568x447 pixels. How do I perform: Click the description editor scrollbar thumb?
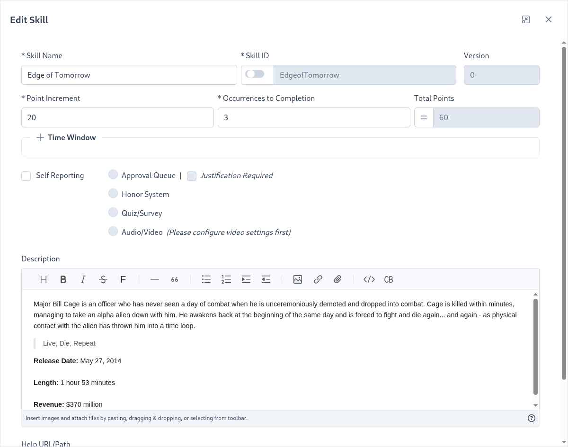pos(536,347)
